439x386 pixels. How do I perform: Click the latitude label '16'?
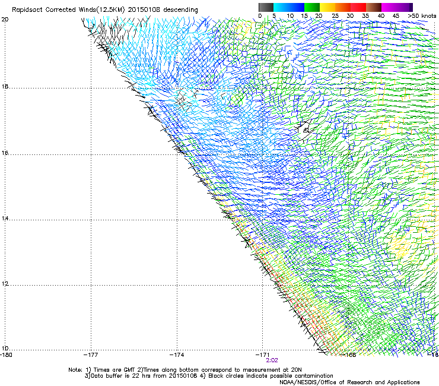tap(5, 153)
